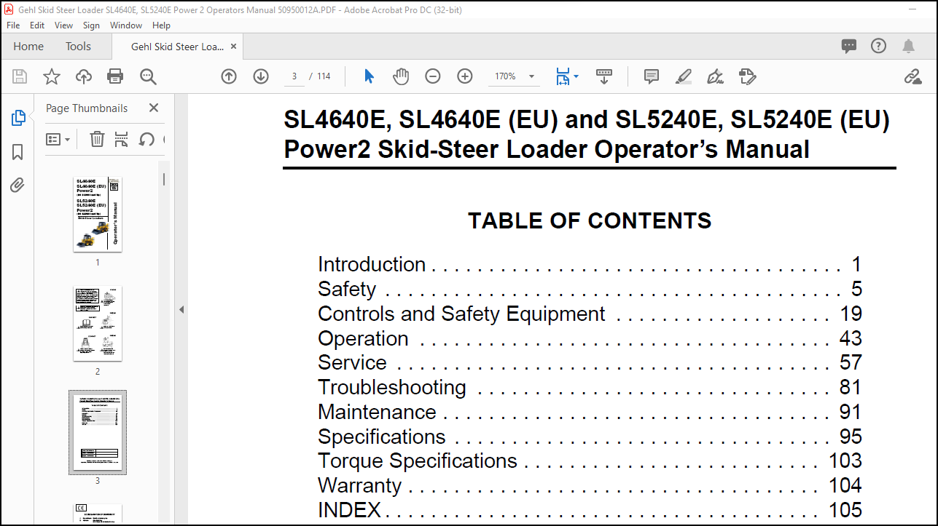Open the Attachments paperclip panel
Viewport: 938px width, 526px height.
[x=18, y=185]
